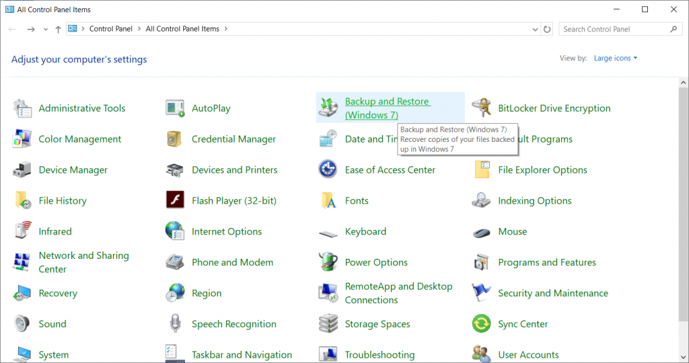Viewport: 689px width, 363px height.
Task: Click the Ease of Access Center icon
Action: (x=328, y=169)
